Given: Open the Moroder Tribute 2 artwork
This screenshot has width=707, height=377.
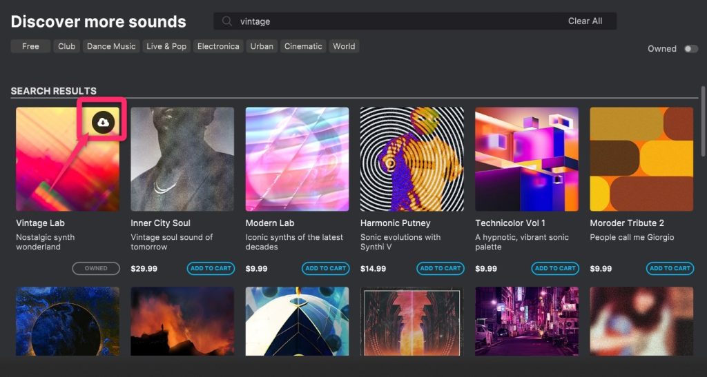Looking at the screenshot, I should pos(641,159).
